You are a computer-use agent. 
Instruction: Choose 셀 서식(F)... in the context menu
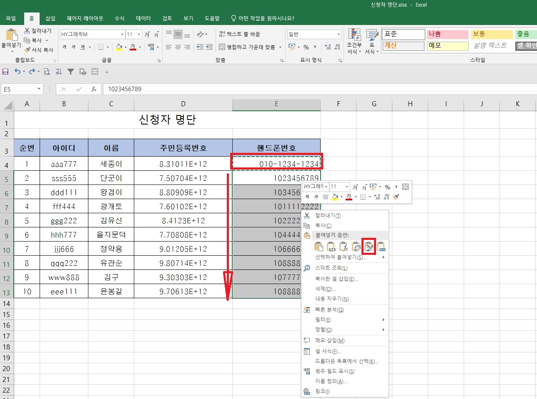[x=328, y=352]
